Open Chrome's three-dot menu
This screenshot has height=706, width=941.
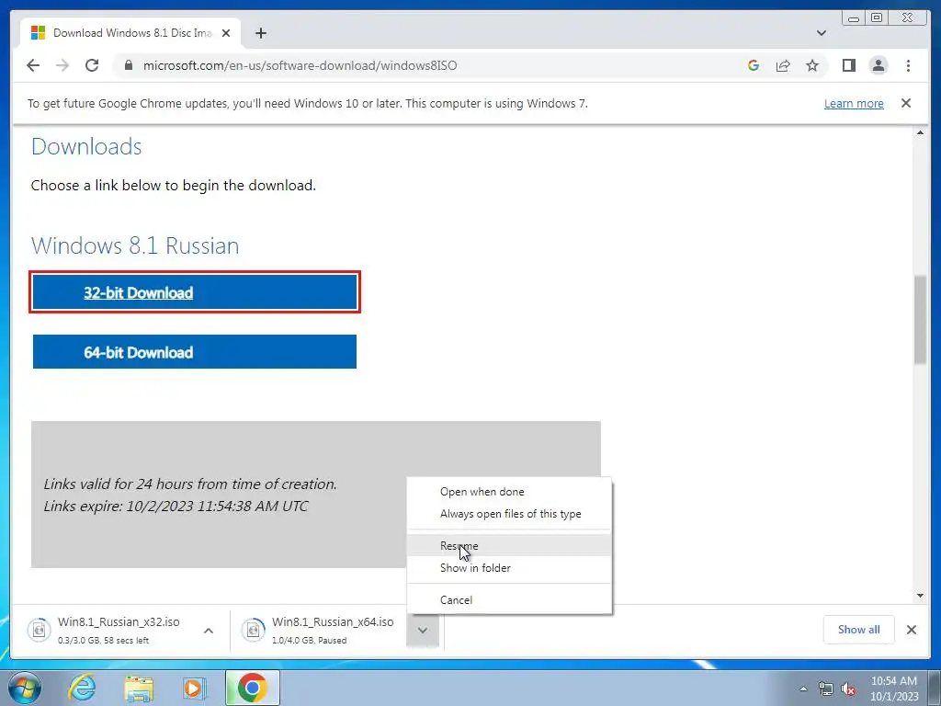[x=908, y=65]
